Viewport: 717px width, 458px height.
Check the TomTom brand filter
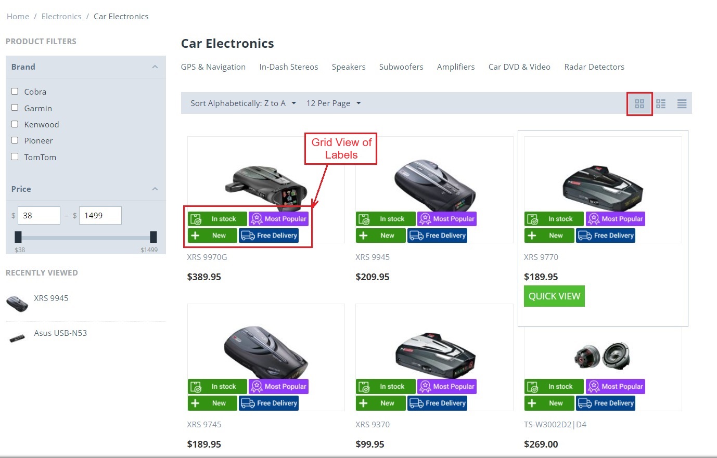point(15,156)
